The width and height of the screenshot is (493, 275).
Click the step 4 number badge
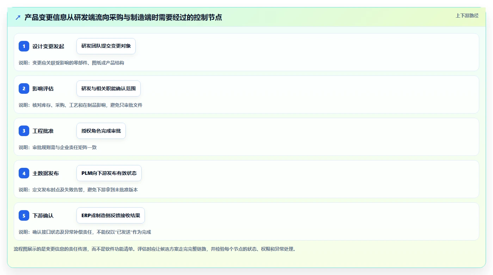click(24, 173)
